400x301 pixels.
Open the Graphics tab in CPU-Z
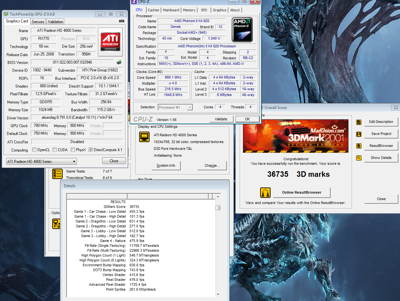click(x=220, y=10)
